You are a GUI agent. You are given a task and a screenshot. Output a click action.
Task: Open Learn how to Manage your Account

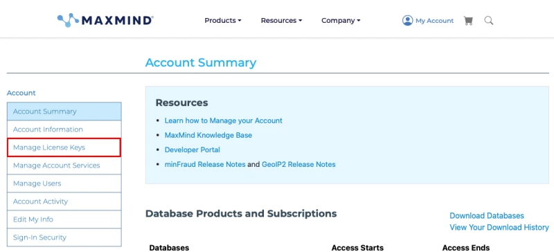tap(223, 120)
